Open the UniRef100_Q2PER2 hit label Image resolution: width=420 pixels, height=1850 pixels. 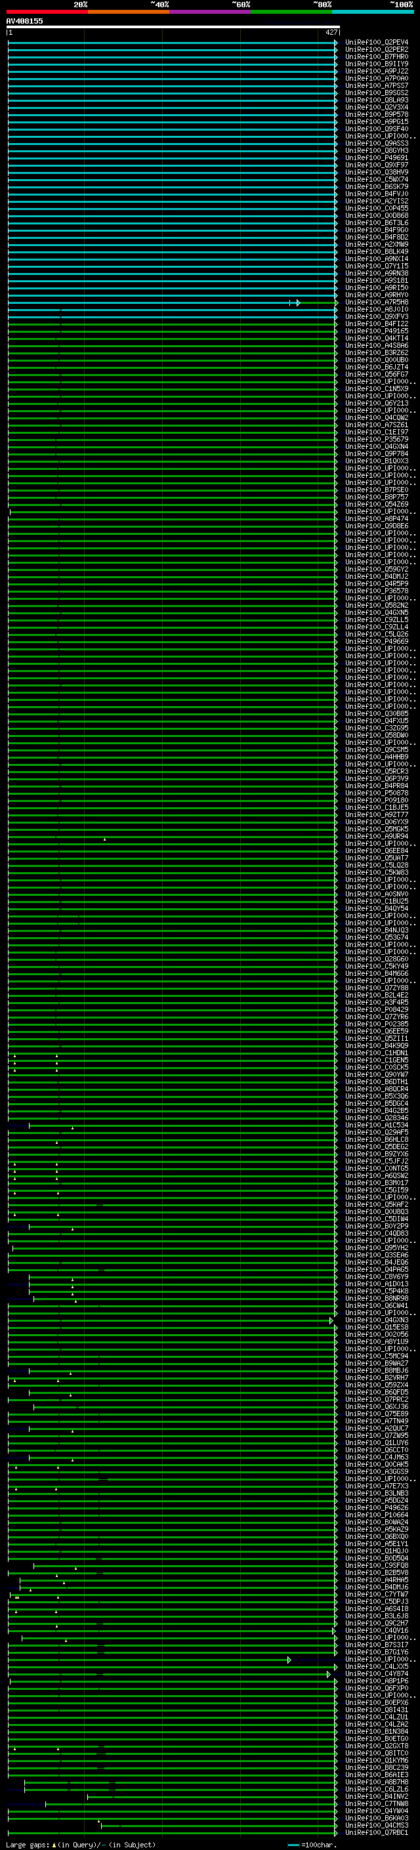click(376, 50)
